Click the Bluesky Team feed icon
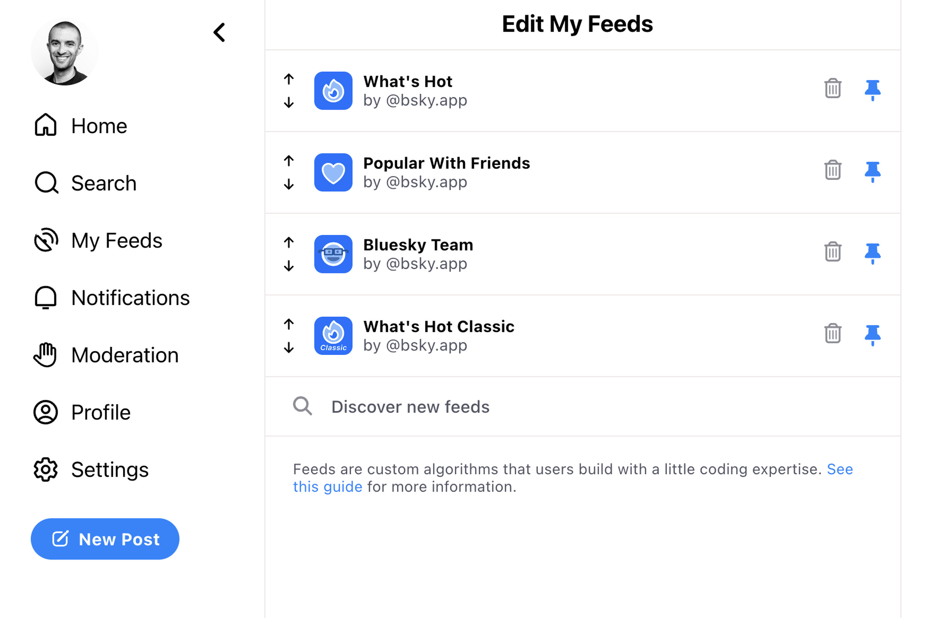The height and width of the screenshot is (618, 928). [335, 253]
